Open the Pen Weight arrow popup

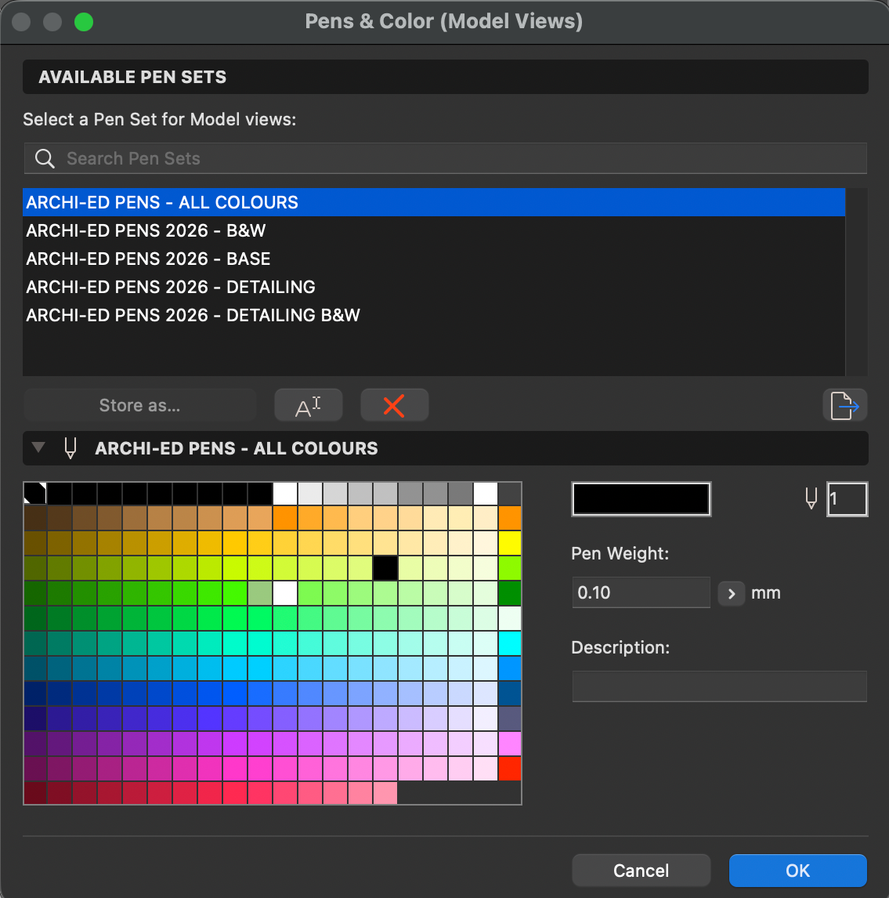pos(731,593)
